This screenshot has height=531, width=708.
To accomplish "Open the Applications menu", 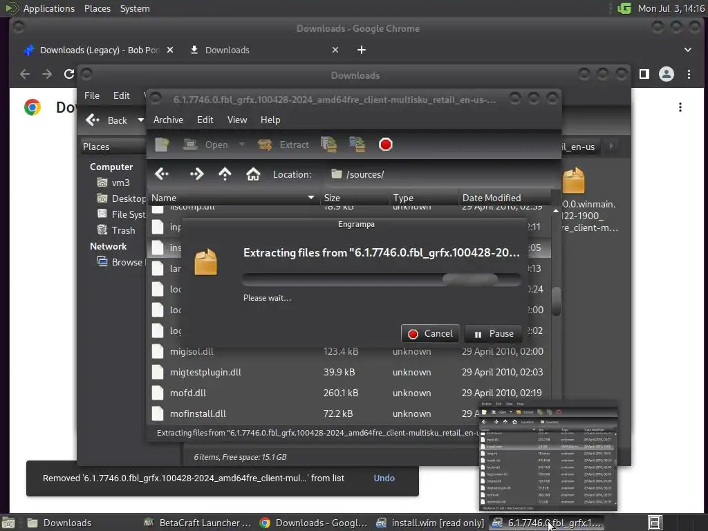I will pos(49,8).
